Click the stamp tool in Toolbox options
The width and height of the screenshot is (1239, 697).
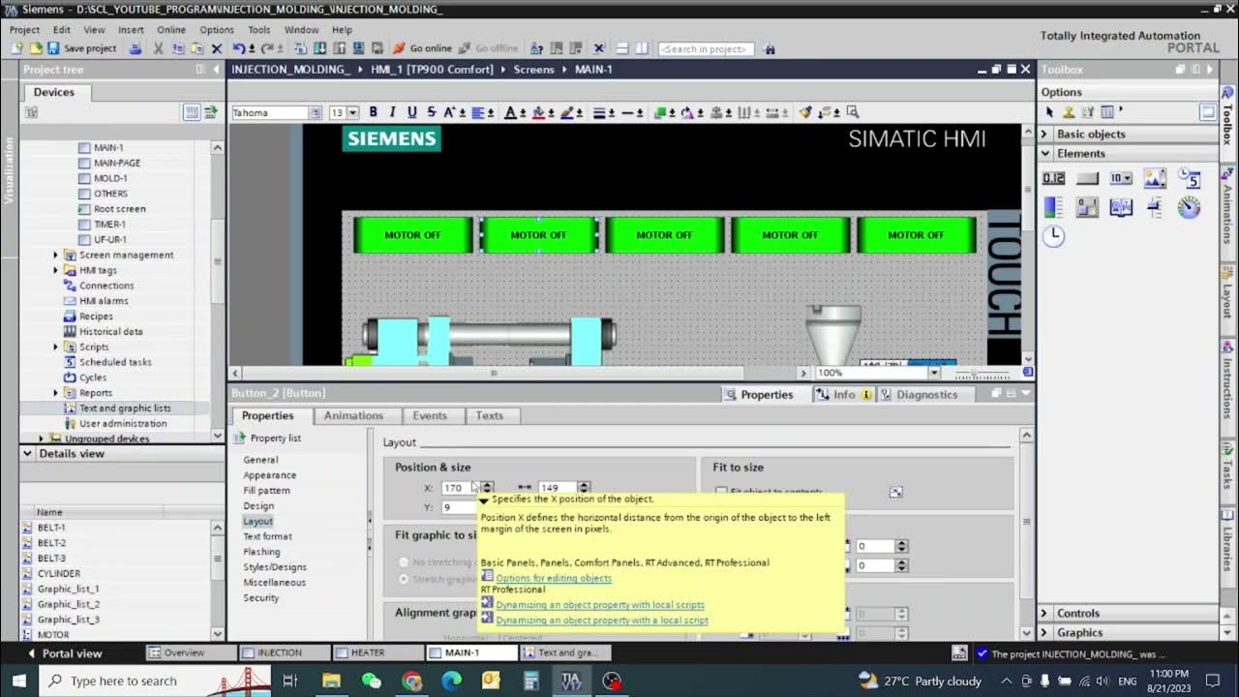point(1069,112)
